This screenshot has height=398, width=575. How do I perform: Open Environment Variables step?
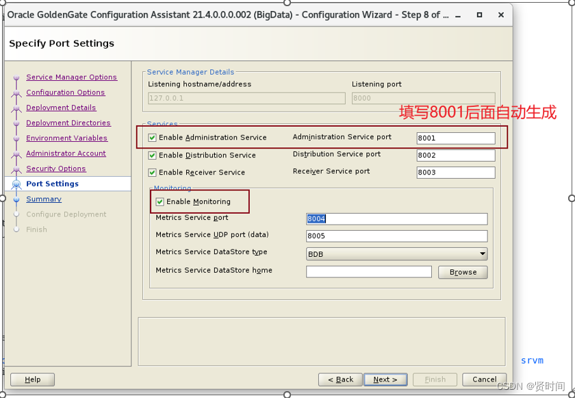[x=67, y=138]
